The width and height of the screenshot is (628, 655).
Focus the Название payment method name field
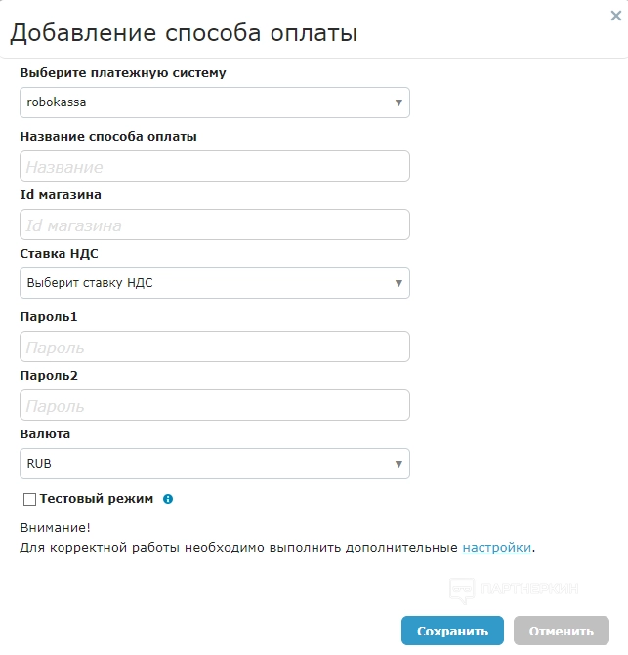214,166
